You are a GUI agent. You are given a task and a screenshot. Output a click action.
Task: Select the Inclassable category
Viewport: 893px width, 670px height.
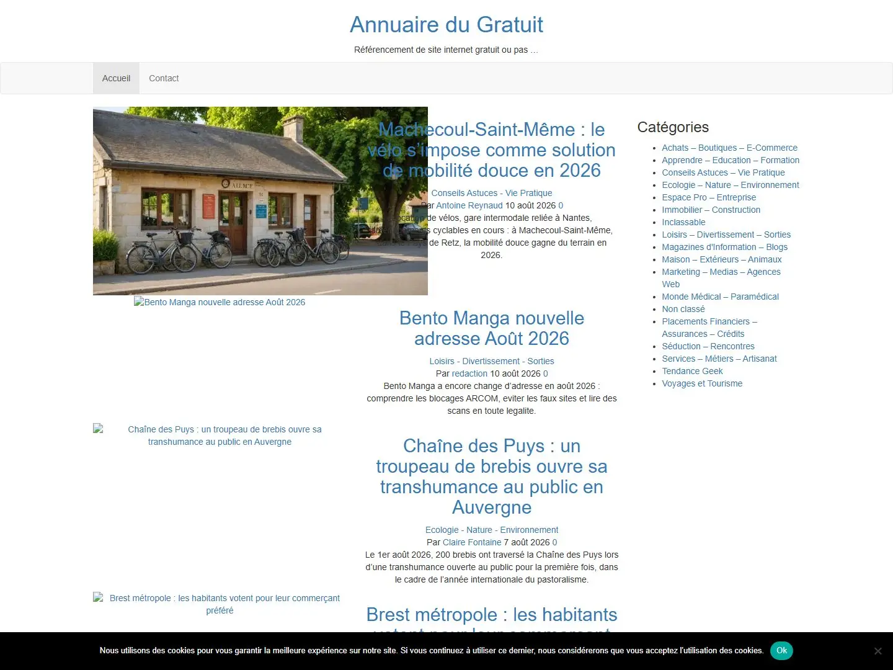click(x=683, y=222)
